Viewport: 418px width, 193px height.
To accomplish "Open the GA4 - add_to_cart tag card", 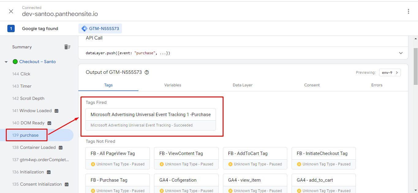I will point(324,184).
